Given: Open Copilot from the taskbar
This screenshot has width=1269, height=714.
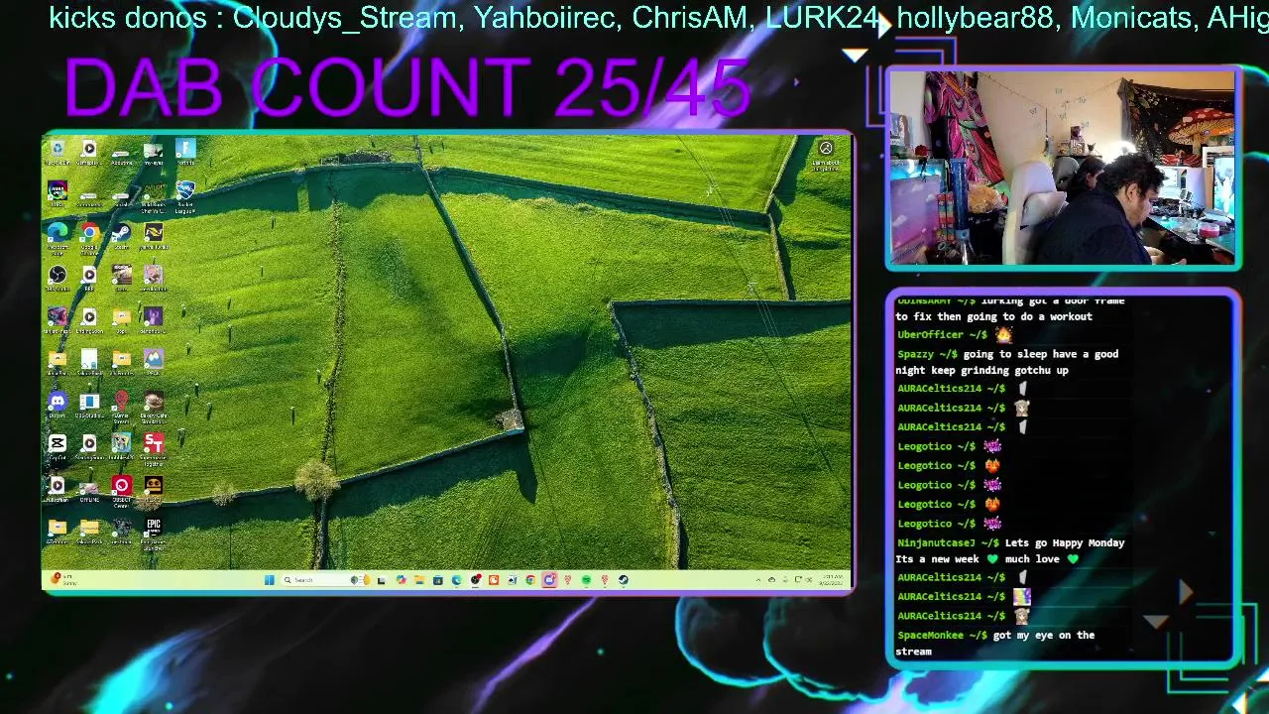Looking at the screenshot, I should (401, 580).
